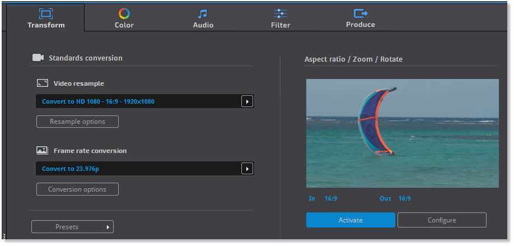
Task: Click the Video resample icon
Action: pyautogui.click(x=43, y=83)
